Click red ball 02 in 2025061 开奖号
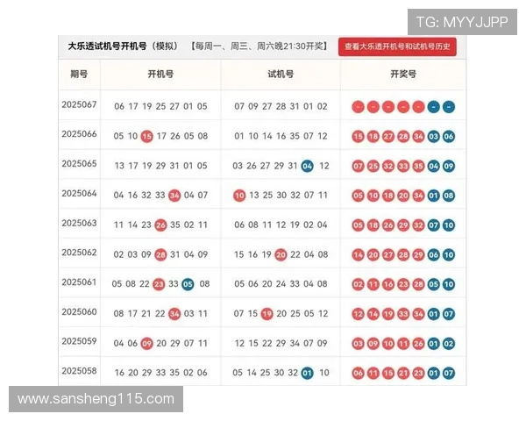This screenshot has height=421, width=526. (x=358, y=285)
